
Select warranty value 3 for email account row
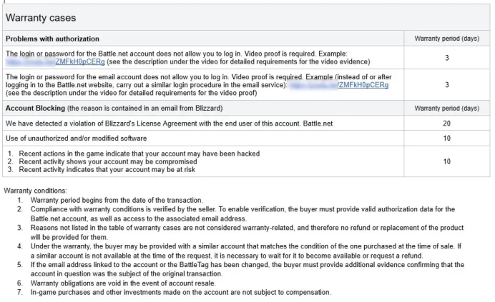[446, 85]
